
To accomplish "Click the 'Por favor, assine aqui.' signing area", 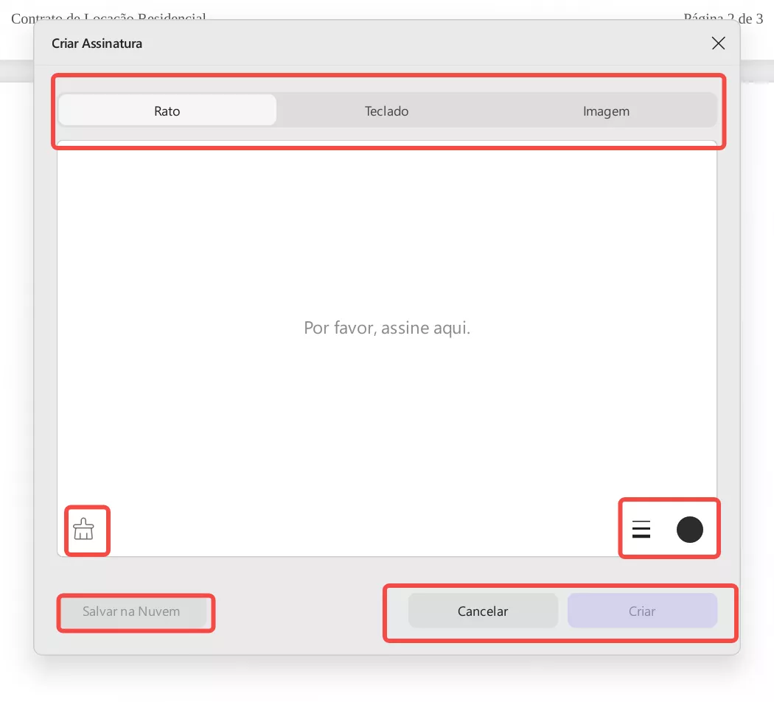I will click(x=386, y=348).
